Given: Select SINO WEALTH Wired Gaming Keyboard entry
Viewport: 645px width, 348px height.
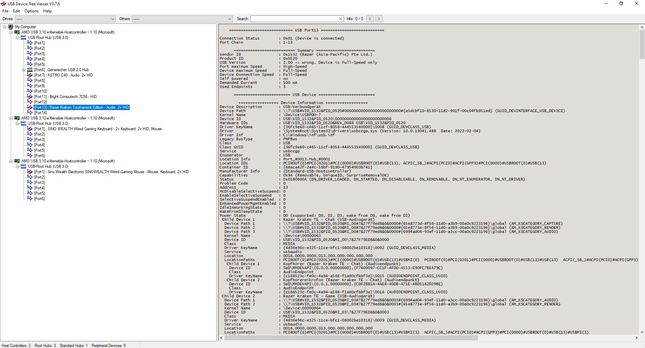Looking at the screenshot, I should 98,129.
